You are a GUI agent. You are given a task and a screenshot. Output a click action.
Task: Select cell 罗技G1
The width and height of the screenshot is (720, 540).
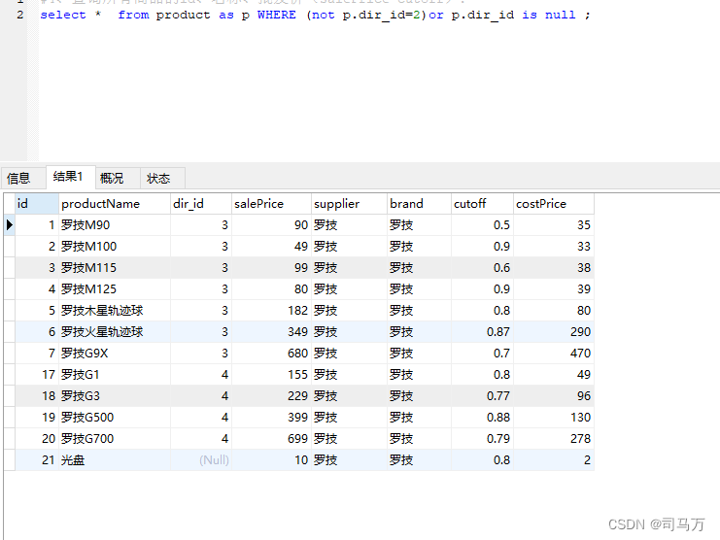coord(115,374)
